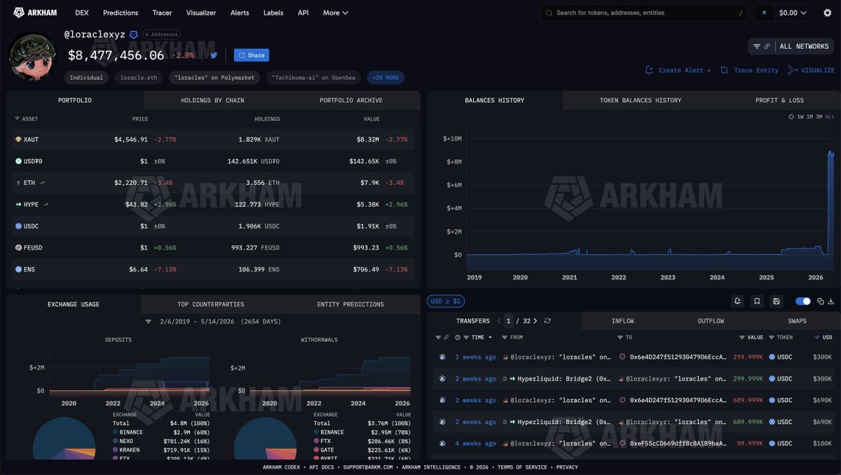Click the Twitter bird icon
Image resolution: width=841 pixels, height=475 pixels.
[x=214, y=55]
